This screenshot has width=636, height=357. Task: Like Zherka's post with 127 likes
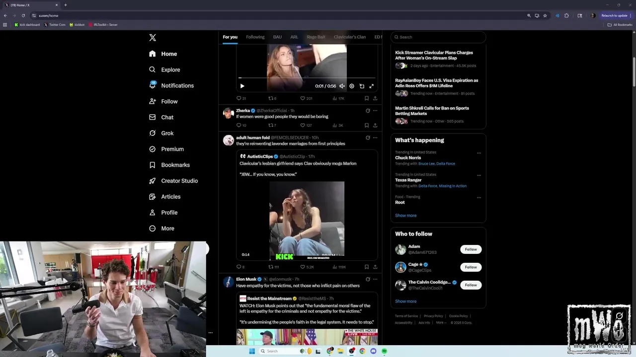click(306, 125)
